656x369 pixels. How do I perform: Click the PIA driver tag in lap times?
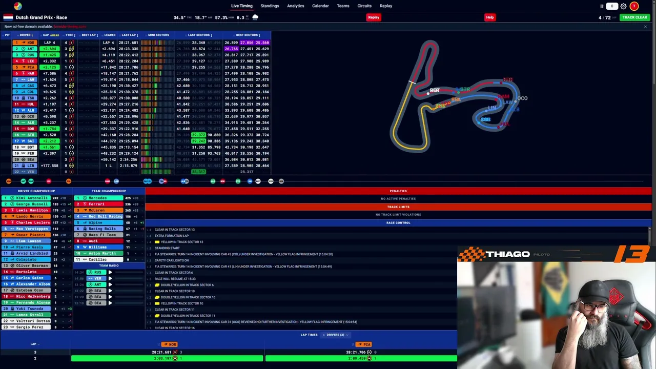pos(364,344)
